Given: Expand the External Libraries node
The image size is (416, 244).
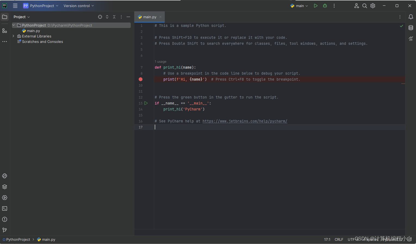Looking at the screenshot, I should click(x=13, y=36).
